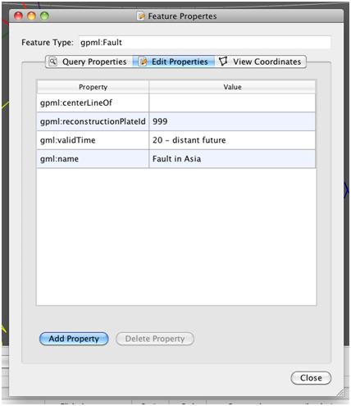Switch to the Query Properties tab
The image size is (351, 406).
89,62
